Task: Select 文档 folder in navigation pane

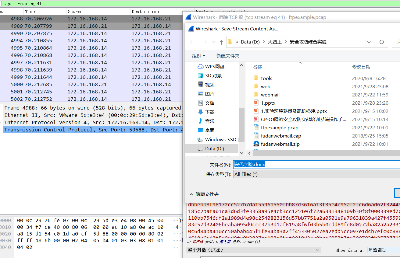Action: [206, 103]
